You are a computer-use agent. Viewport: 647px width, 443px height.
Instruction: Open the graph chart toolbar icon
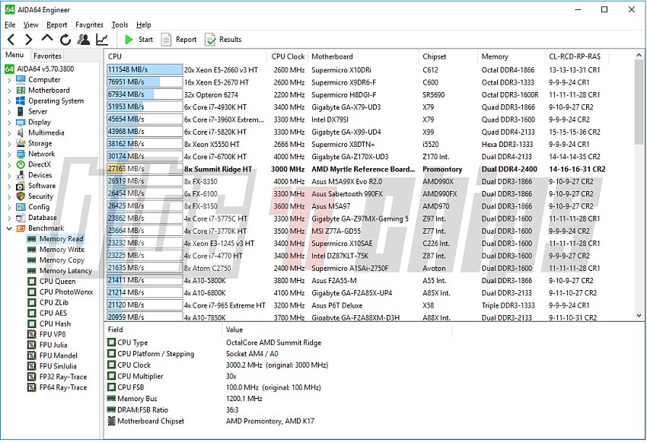pos(102,39)
